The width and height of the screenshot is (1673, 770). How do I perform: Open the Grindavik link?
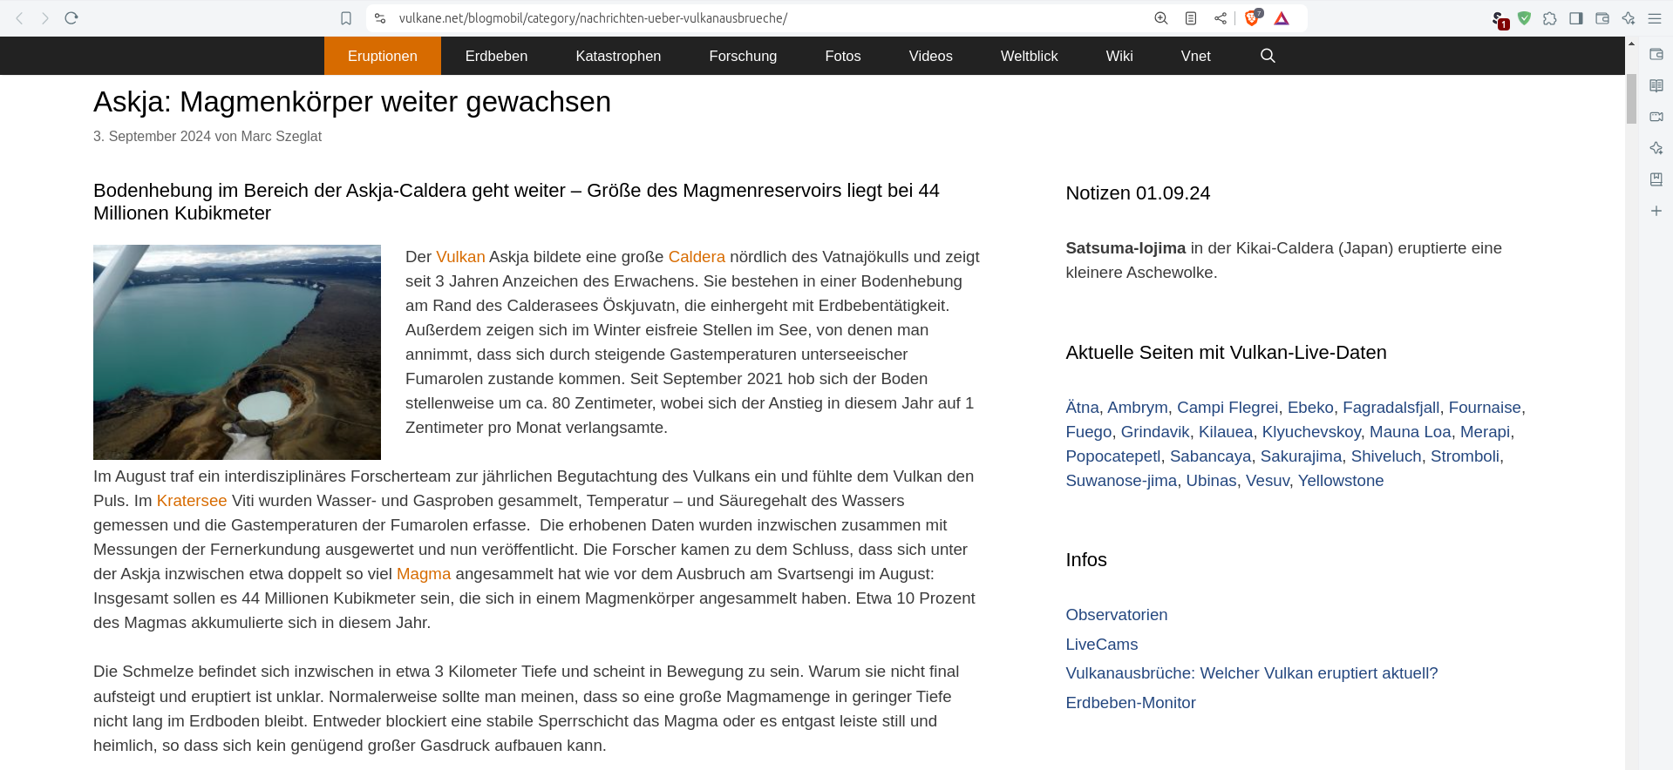(1155, 432)
